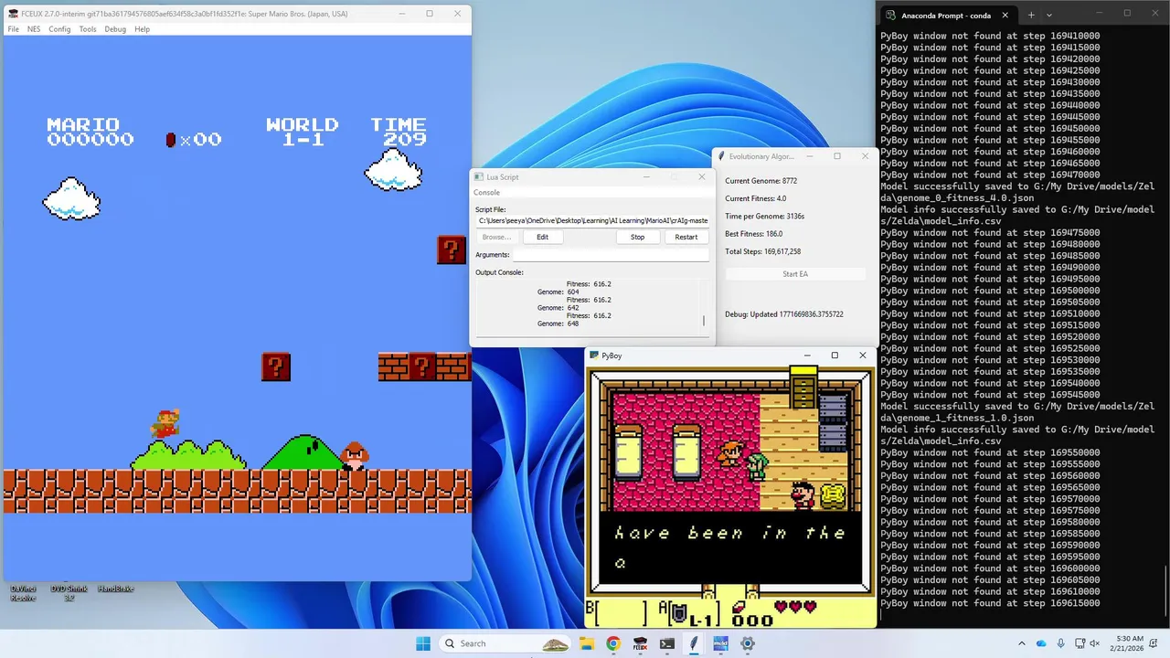
Task: Click the Script File path field
Action: [592, 220]
